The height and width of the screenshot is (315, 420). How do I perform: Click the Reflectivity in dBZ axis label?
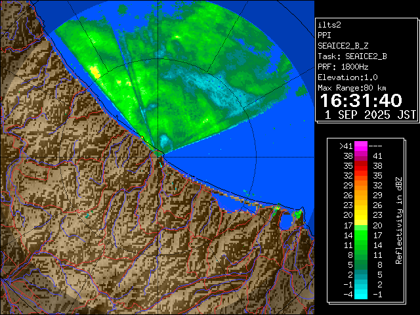click(398, 220)
